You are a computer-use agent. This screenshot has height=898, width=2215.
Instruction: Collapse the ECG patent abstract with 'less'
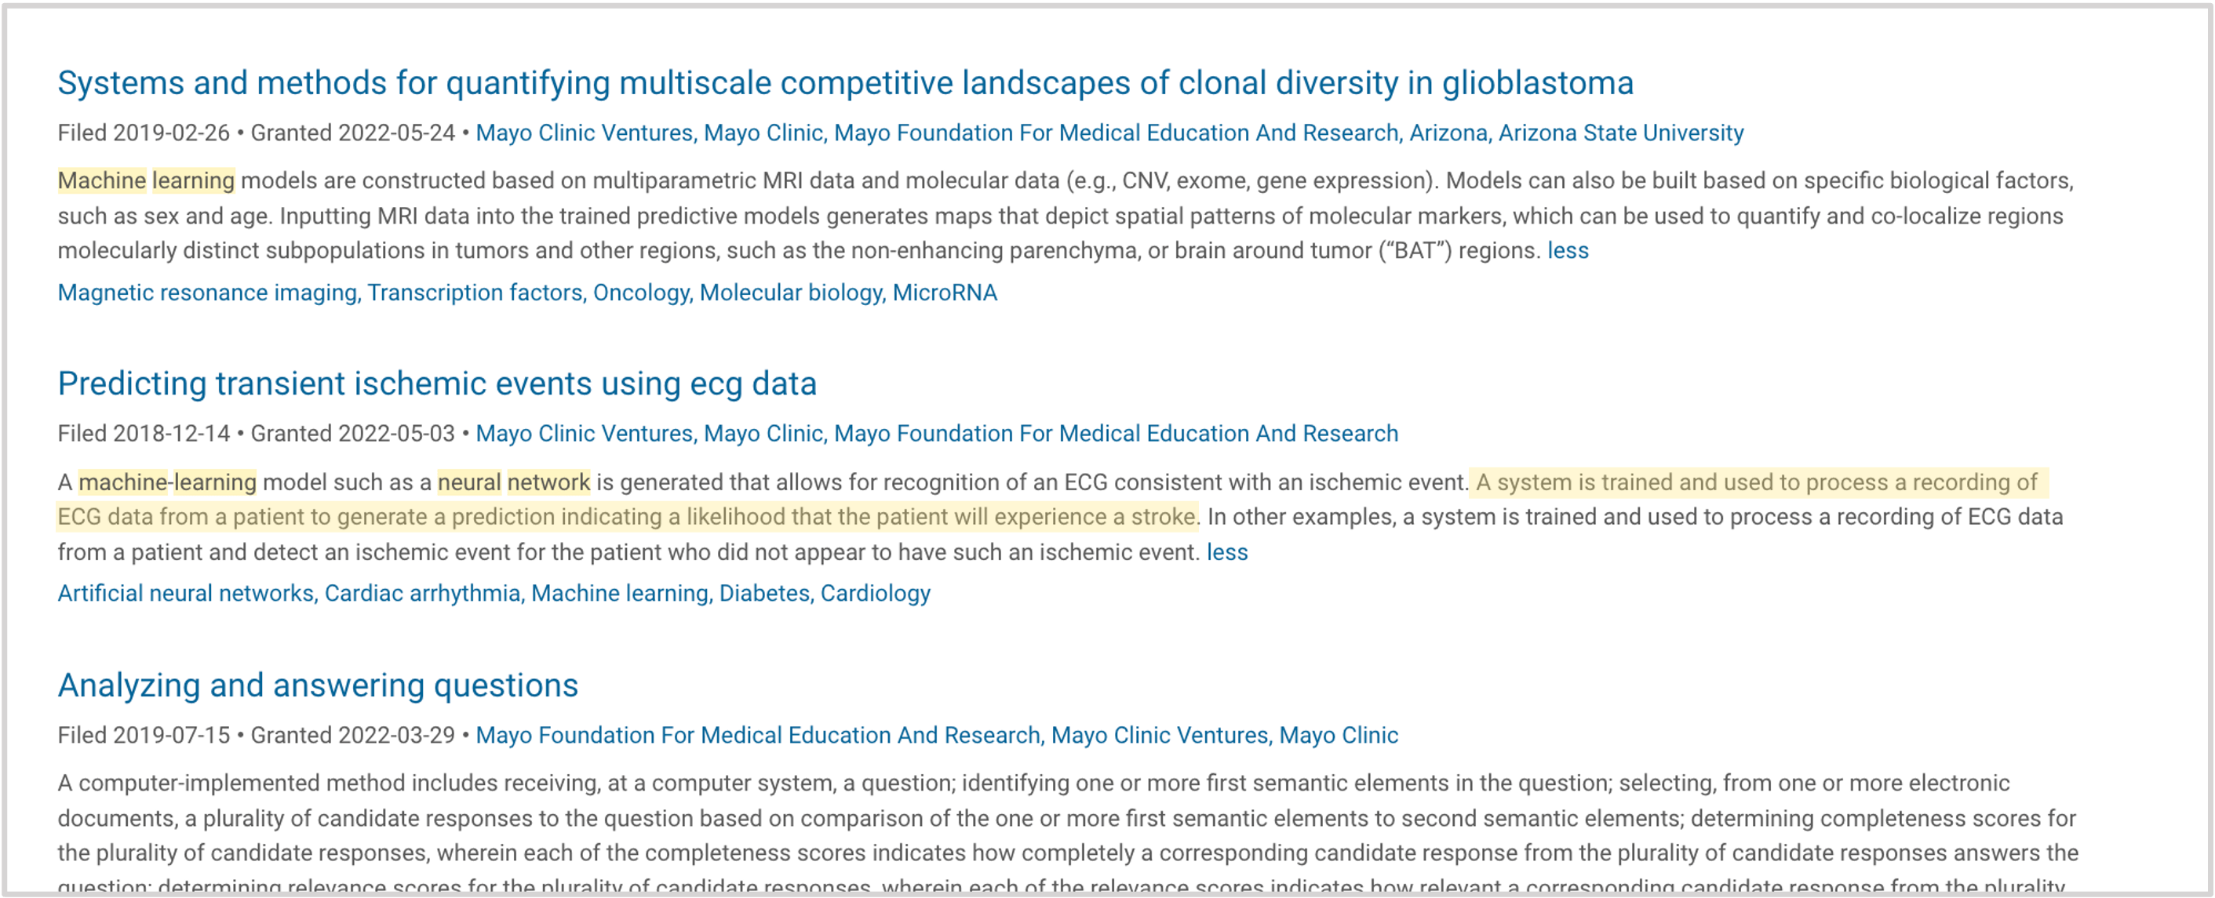[1227, 553]
